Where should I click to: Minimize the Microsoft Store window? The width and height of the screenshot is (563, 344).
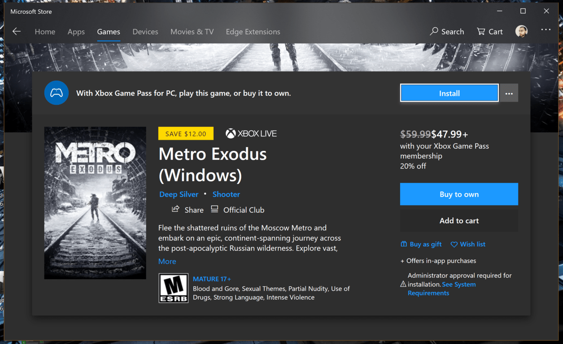500,11
